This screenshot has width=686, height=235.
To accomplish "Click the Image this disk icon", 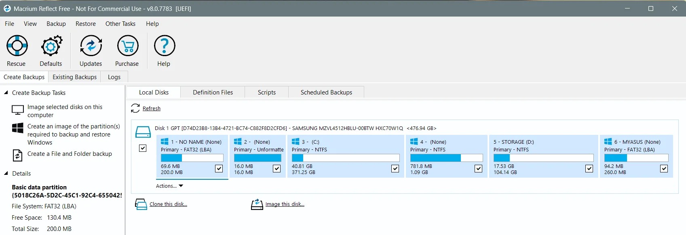I will point(257,204).
